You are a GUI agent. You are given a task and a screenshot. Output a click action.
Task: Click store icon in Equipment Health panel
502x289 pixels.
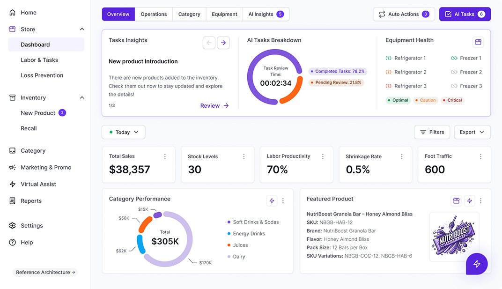point(478,42)
